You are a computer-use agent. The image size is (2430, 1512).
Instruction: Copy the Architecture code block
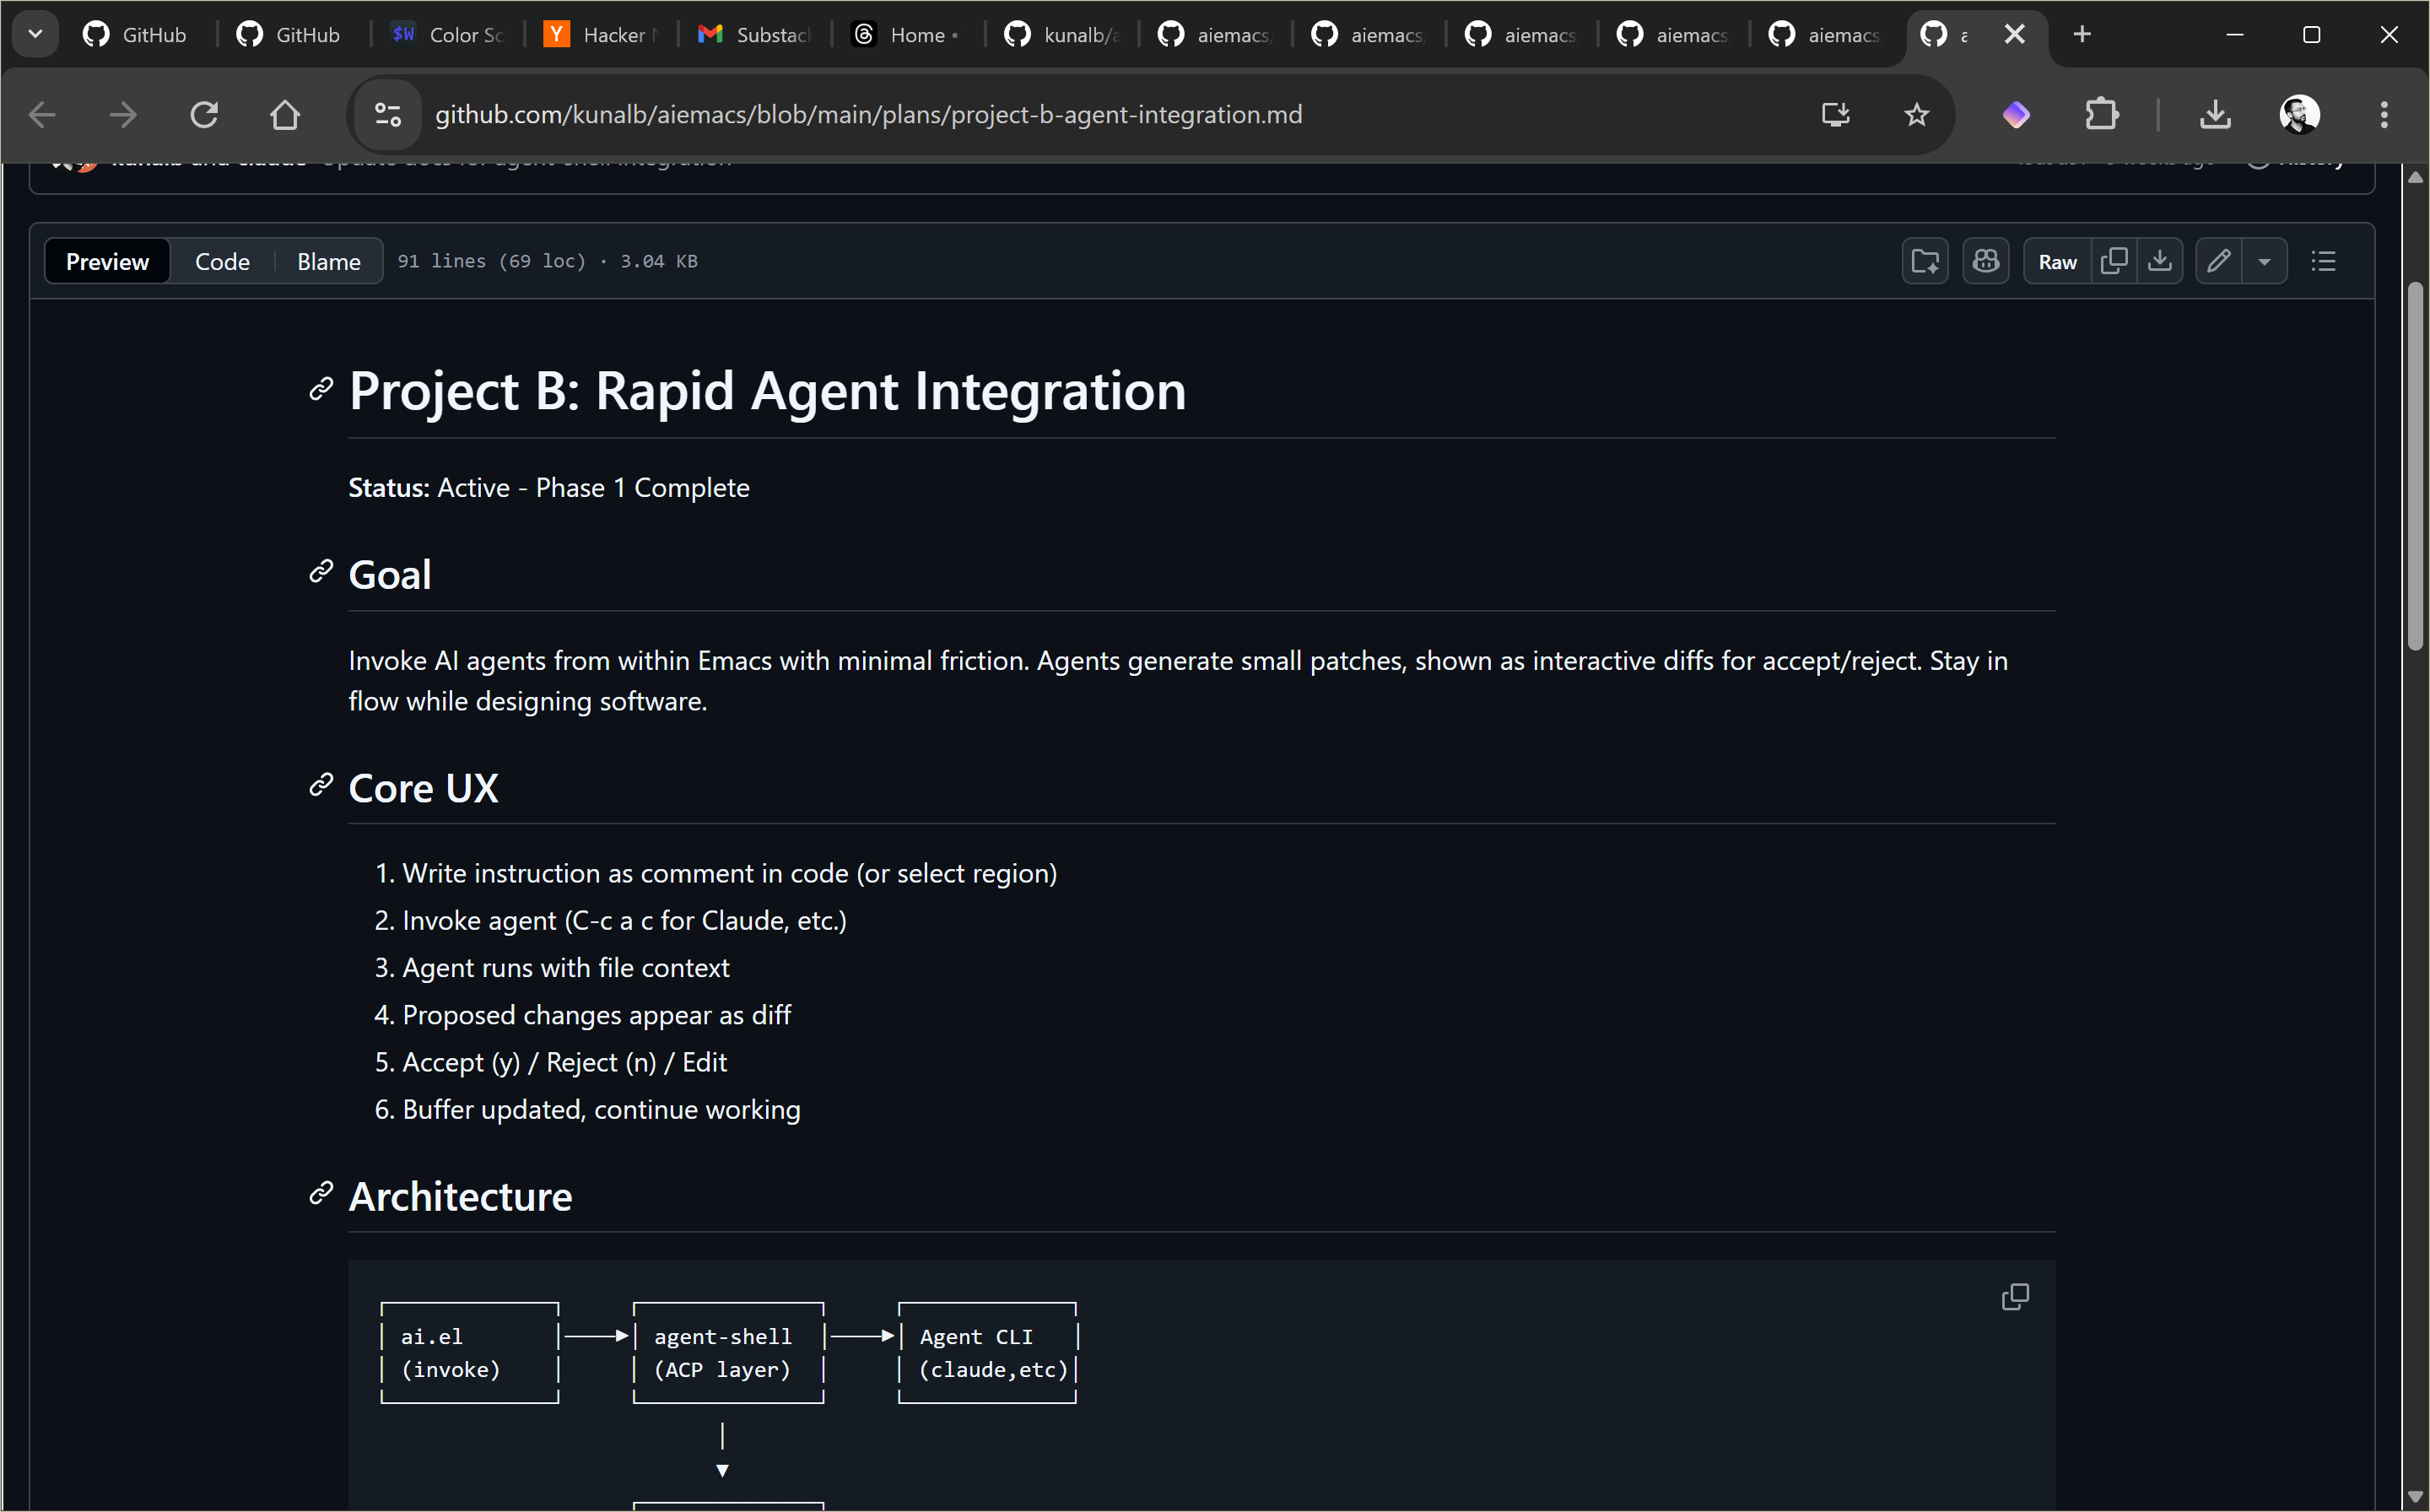click(x=2015, y=1297)
